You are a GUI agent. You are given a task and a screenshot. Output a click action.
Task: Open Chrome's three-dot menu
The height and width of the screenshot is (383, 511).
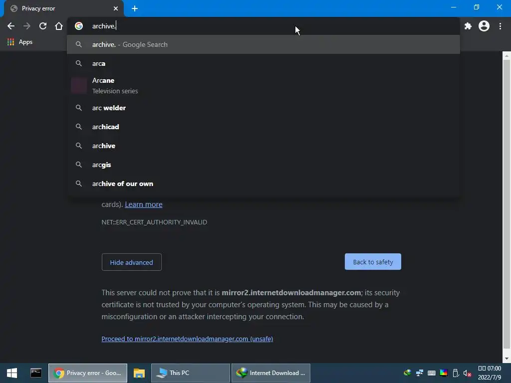pyautogui.click(x=500, y=26)
